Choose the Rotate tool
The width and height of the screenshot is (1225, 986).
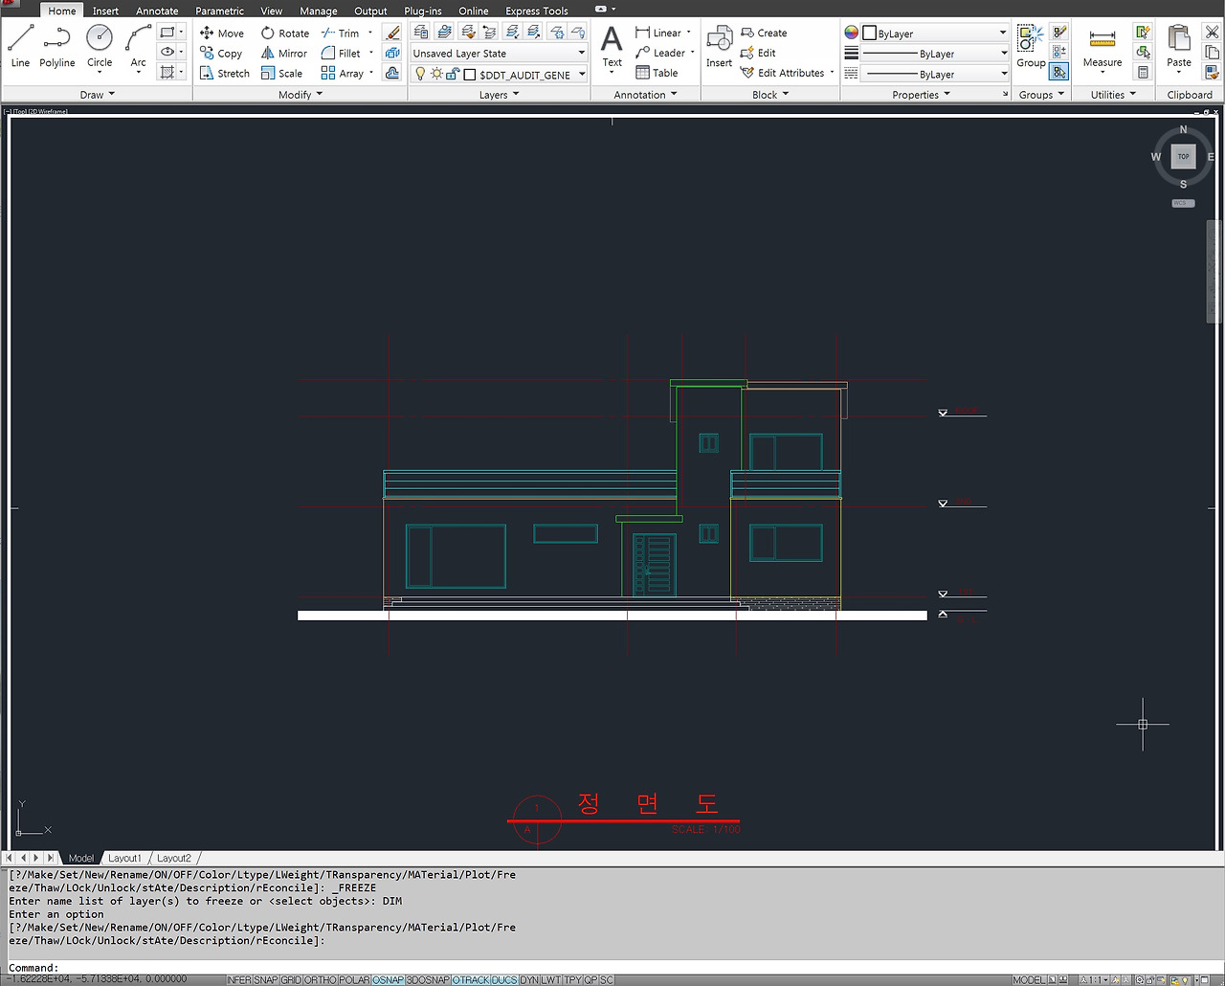pos(285,34)
